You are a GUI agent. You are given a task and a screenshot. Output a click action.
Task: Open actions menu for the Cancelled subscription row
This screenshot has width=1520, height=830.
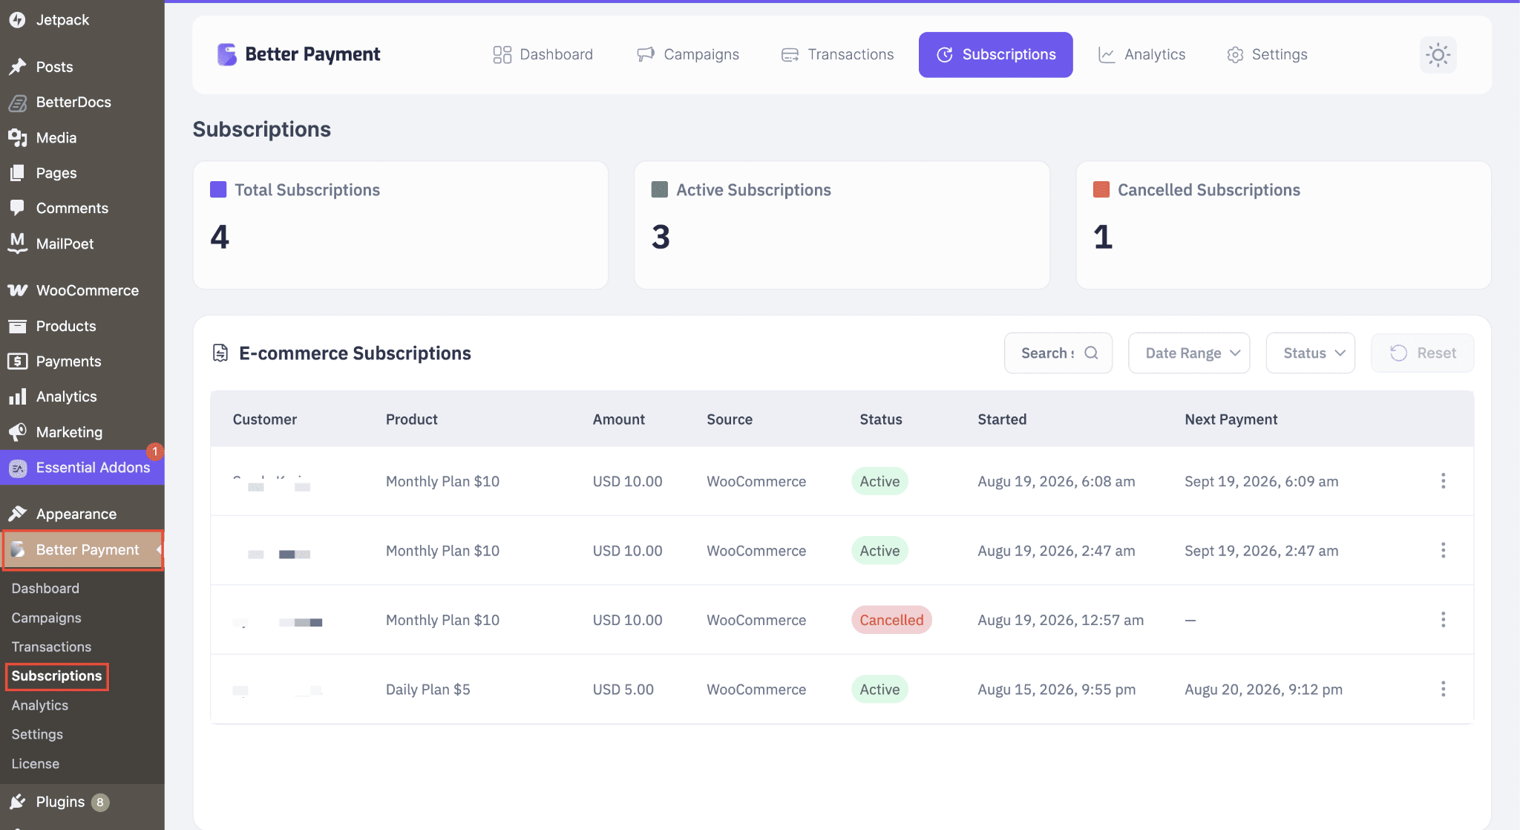coord(1444,620)
